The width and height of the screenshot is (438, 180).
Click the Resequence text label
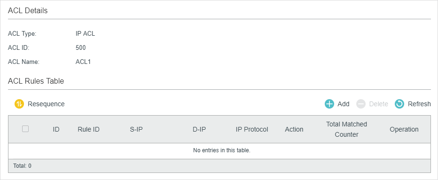tap(46, 104)
